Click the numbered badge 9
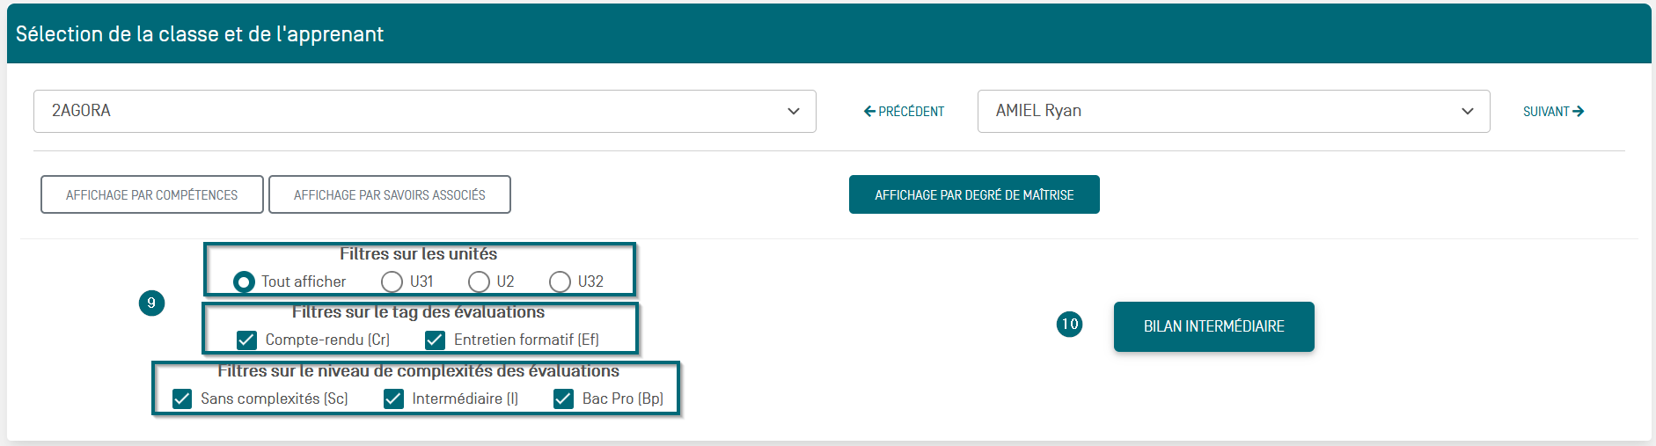This screenshot has width=1656, height=446. pos(151,303)
